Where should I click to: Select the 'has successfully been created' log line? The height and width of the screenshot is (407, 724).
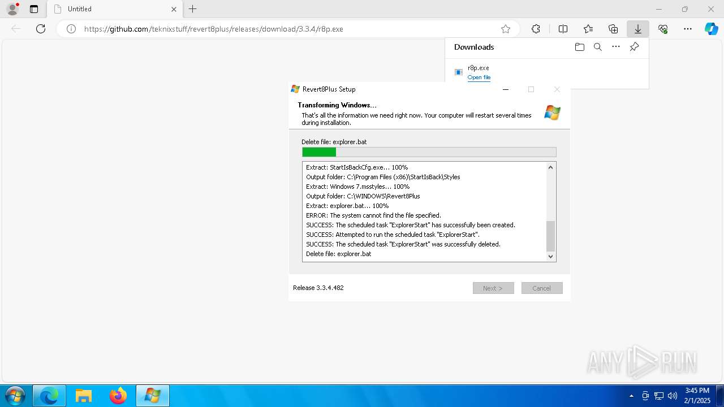coord(411,225)
